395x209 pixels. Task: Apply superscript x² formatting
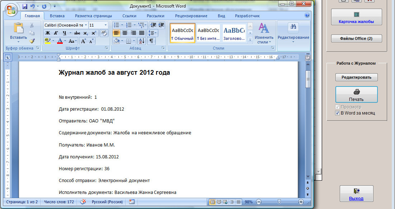[94, 33]
